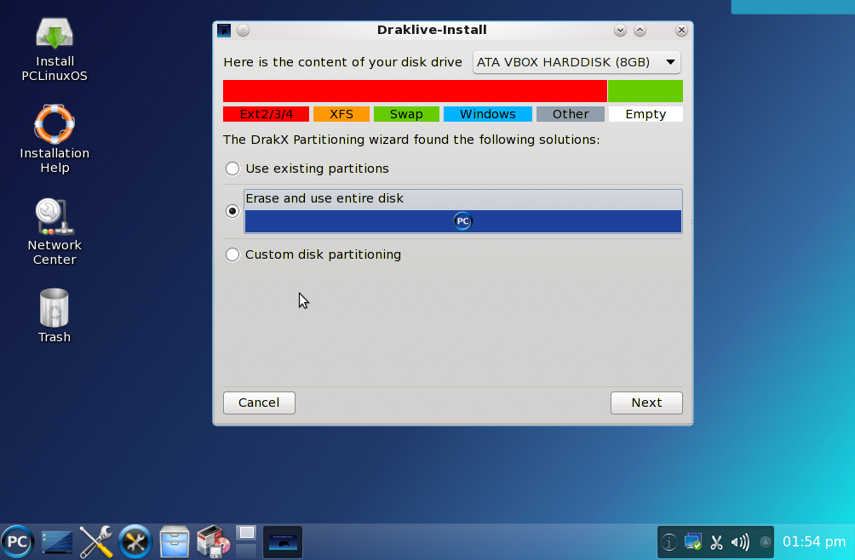Open the scissors clipboard tray icon
This screenshot has height=560, width=855.
tap(716, 542)
